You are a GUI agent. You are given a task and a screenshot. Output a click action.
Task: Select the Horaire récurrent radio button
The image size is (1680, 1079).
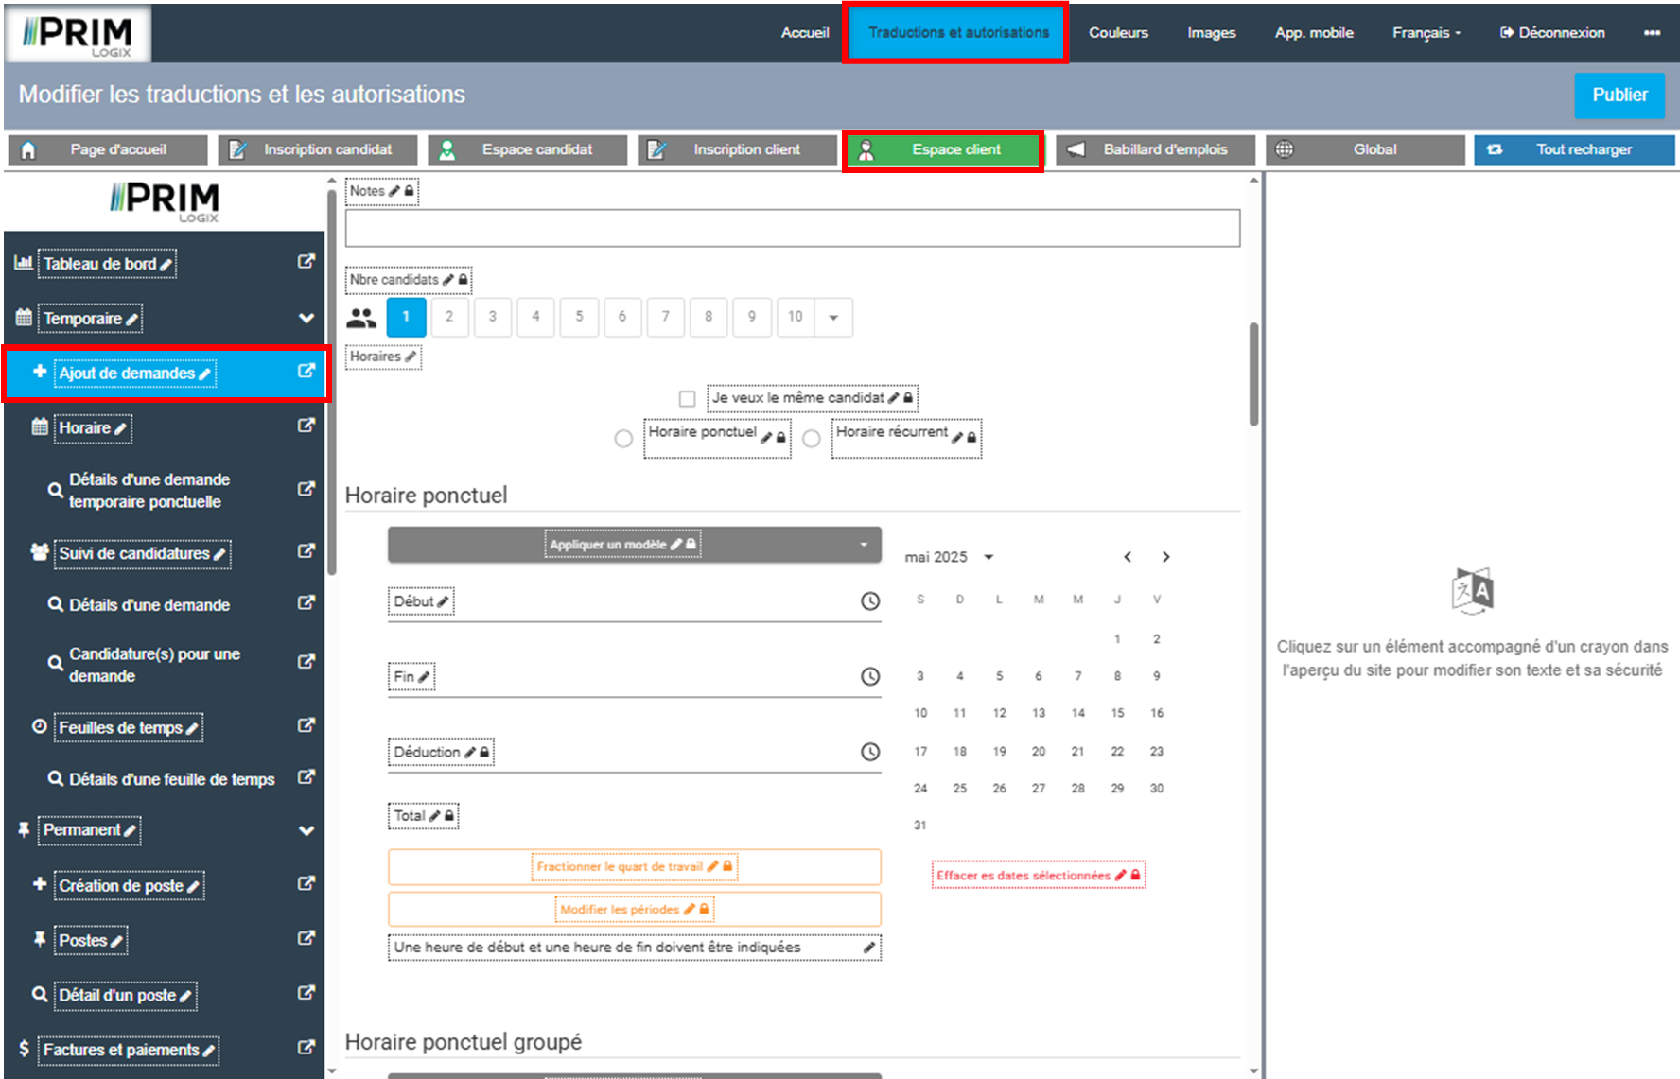click(811, 439)
